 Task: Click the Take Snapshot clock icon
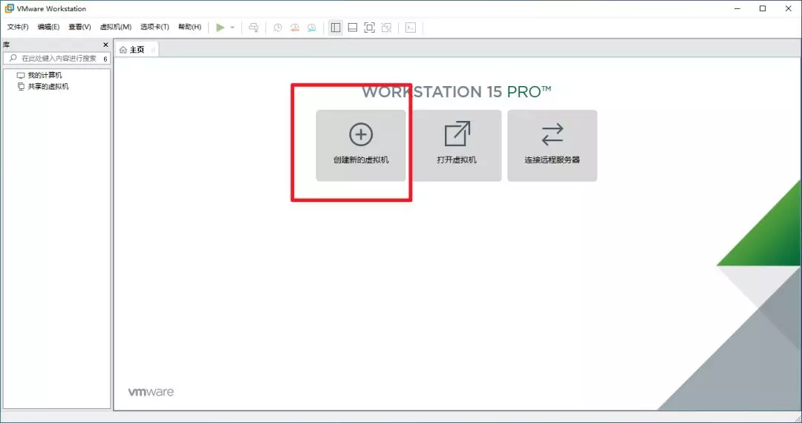point(278,27)
